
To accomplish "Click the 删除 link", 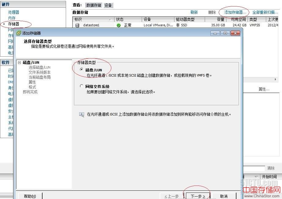I will click(212, 12).
